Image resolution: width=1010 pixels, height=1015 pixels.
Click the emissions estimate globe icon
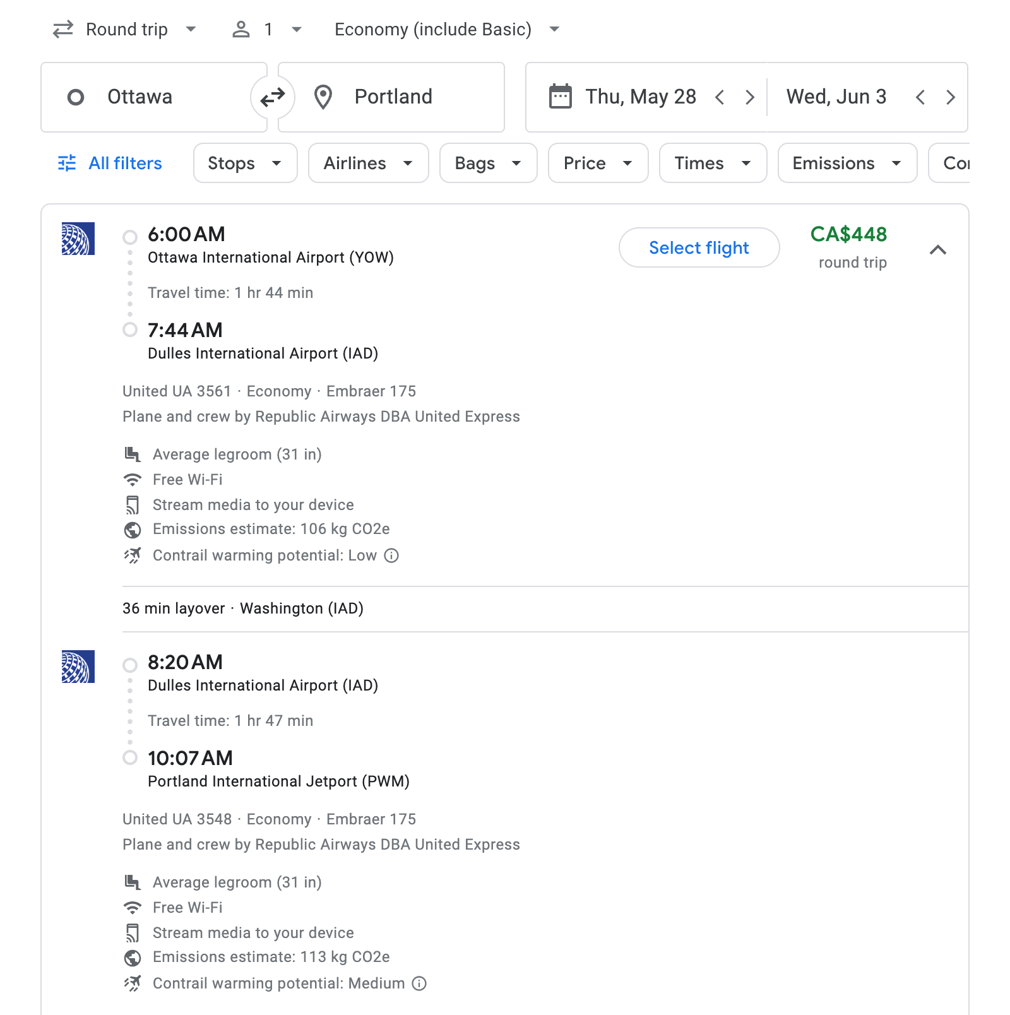tap(133, 530)
